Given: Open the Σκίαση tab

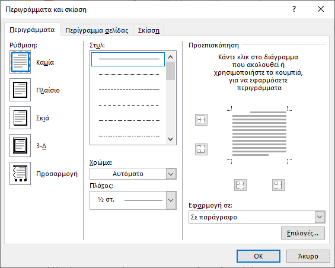Looking at the screenshot, I should point(149,30).
